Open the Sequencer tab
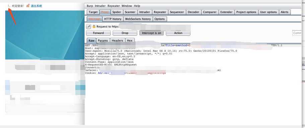This screenshot has width=305, height=128. point(177,12)
